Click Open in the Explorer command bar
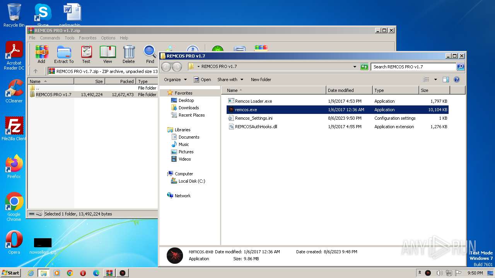Screen dimensions: 495x278 pos(202,80)
